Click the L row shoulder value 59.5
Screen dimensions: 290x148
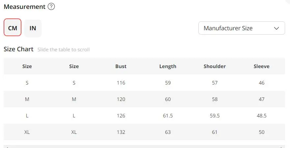215,115
